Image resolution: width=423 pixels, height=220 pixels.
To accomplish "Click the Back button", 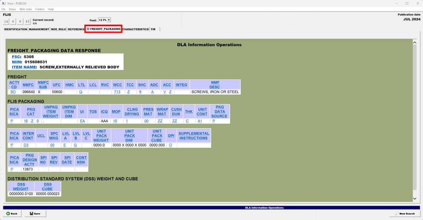I will [x=12, y=214].
